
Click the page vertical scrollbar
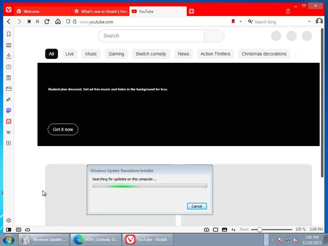click(322, 102)
